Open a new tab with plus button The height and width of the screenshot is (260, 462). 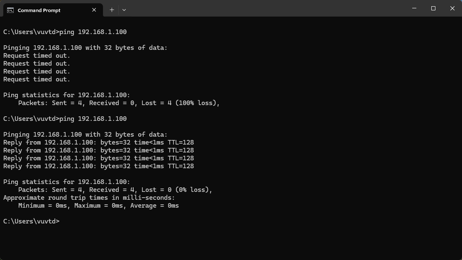112,10
